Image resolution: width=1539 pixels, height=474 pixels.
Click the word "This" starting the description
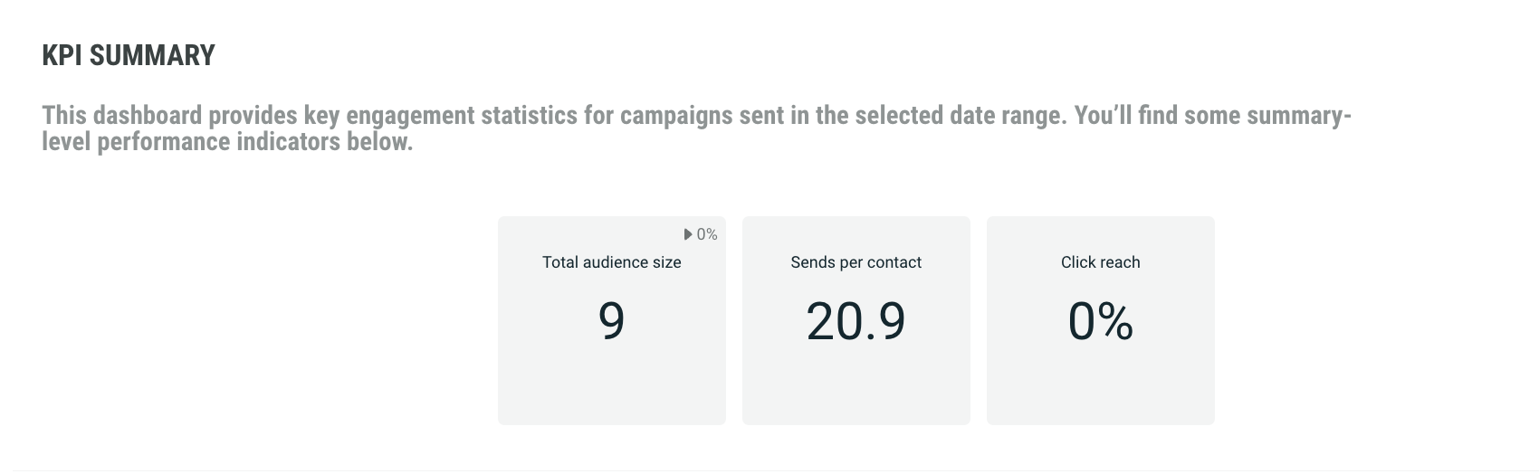point(64,116)
